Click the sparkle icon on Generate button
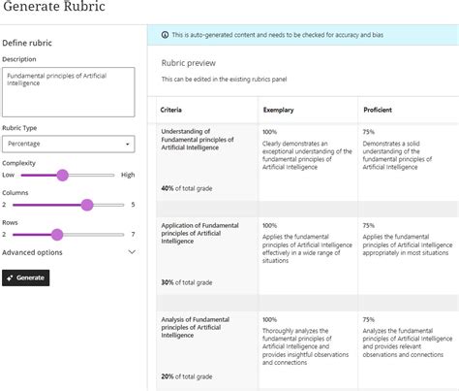This screenshot has height=391, width=459. pyautogui.click(x=10, y=278)
